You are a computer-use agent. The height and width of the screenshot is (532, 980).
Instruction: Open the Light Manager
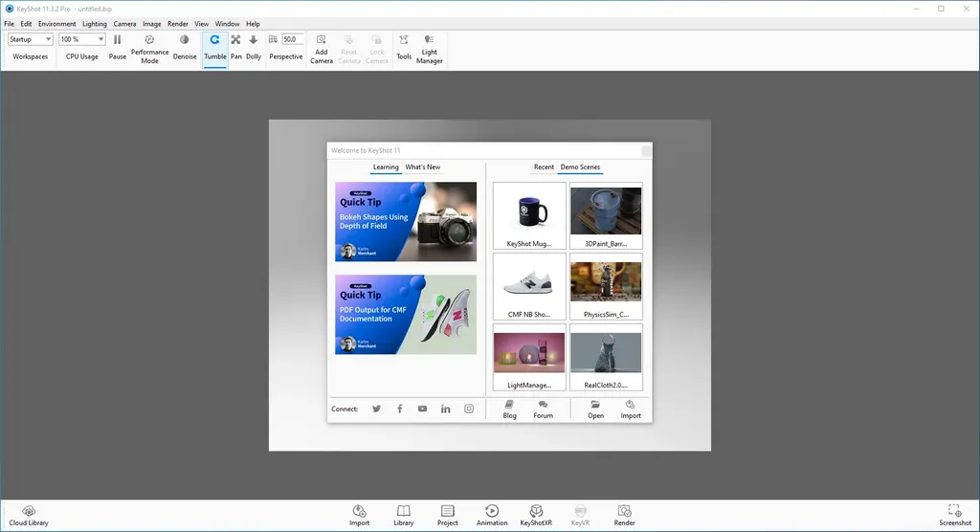coord(430,48)
